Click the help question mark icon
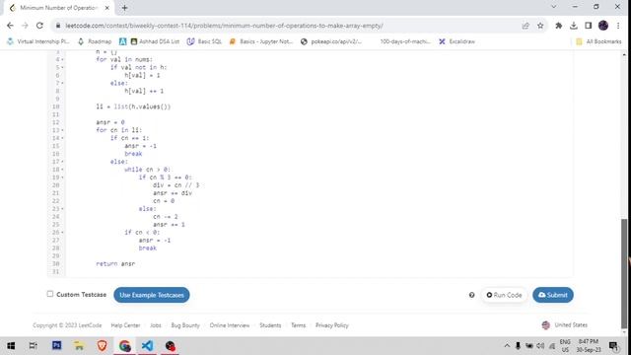 pyautogui.click(x=471, y=295)
